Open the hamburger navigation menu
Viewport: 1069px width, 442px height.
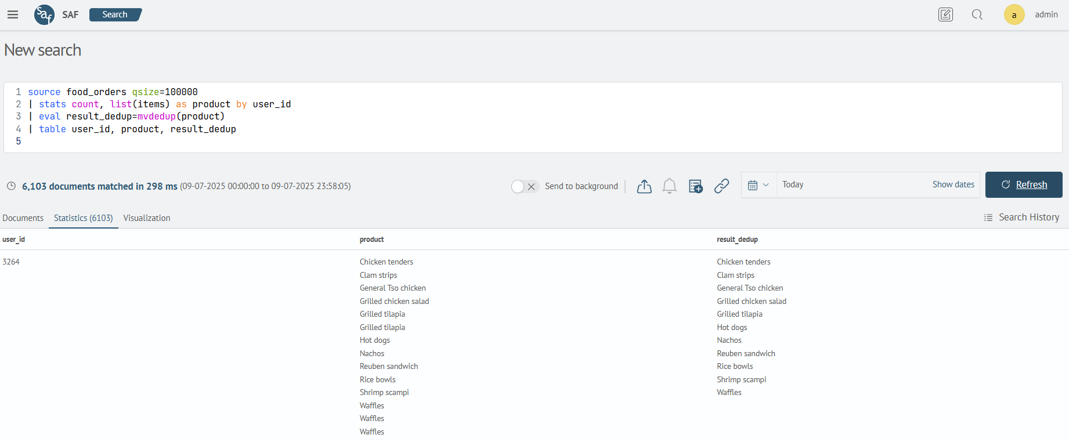(x=13, y=15)
